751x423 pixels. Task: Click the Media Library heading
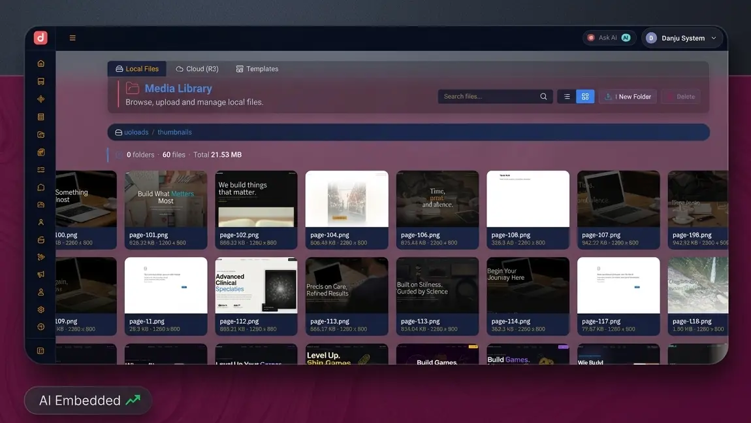178,88
